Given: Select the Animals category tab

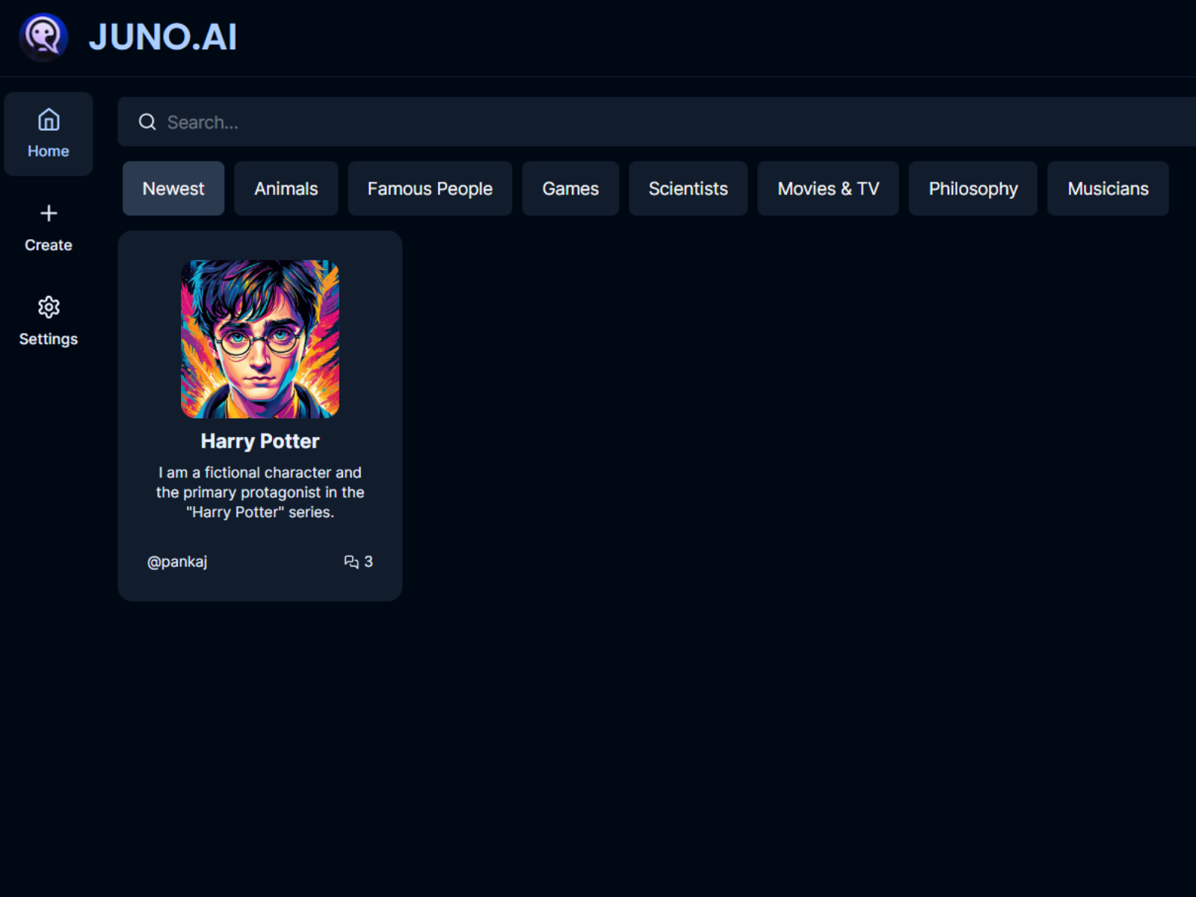Looking at the screenshot, I should tap(286, 188).
